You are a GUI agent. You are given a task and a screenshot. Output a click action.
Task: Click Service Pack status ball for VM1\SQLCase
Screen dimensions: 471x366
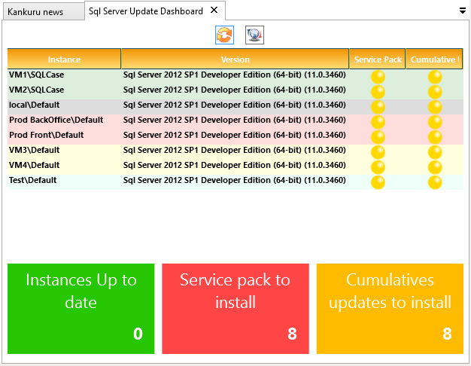[x=378, y=77]
